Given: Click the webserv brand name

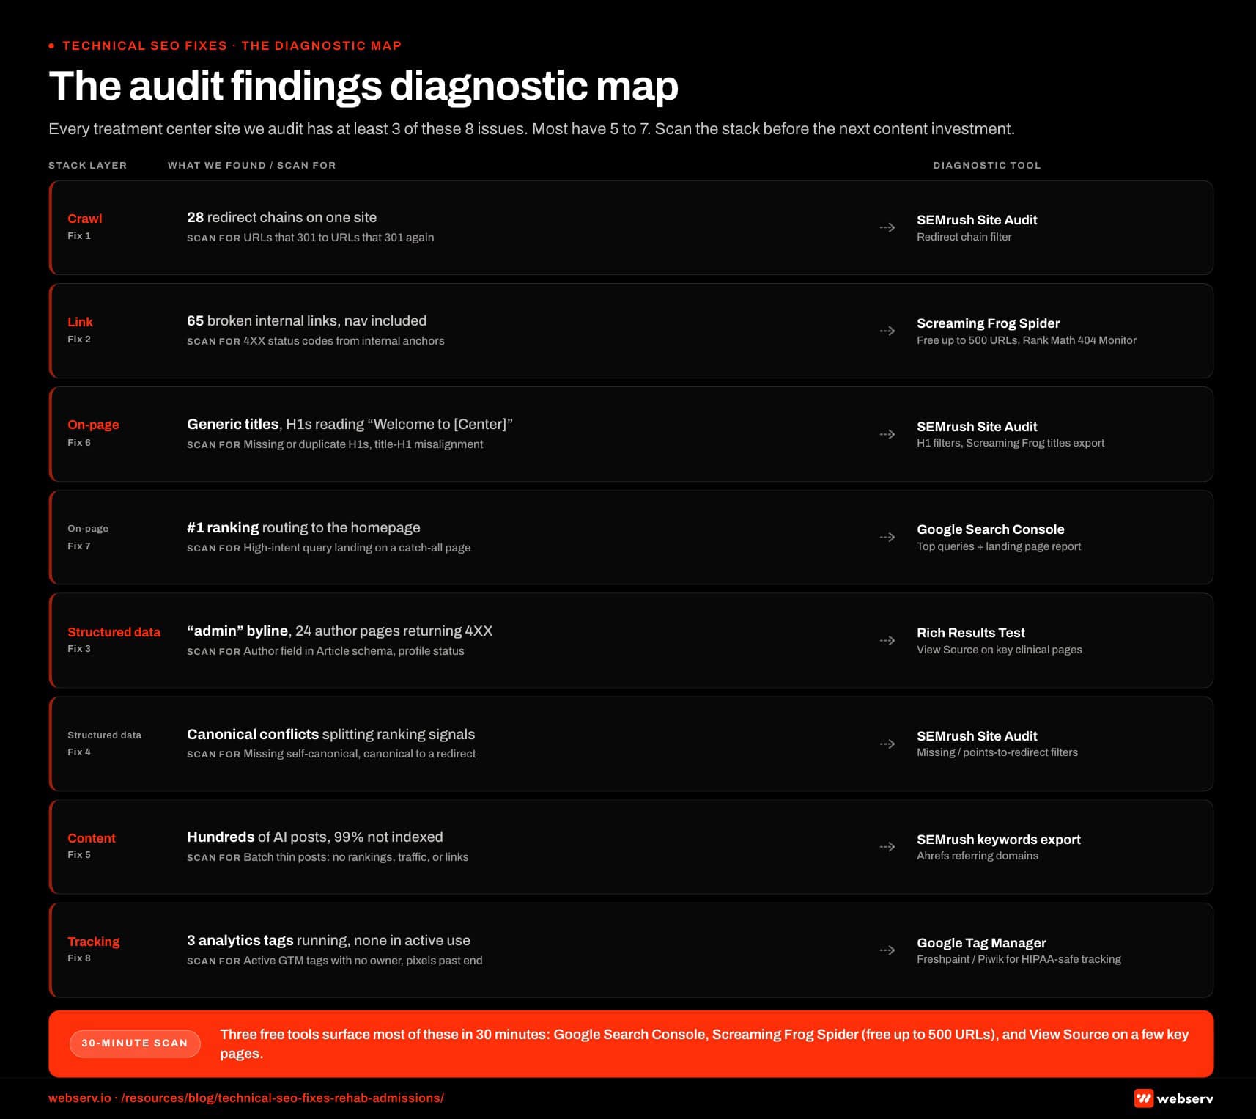Looking at the screenshot, I should 1185,1098.
